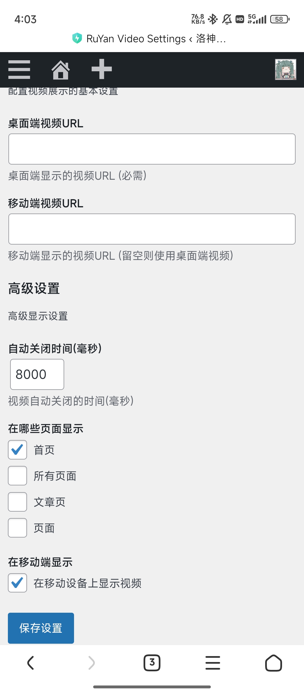Click the 8000 auto-close time field
The width and height of the screenshot is (304, 693).
coord(37,374)
